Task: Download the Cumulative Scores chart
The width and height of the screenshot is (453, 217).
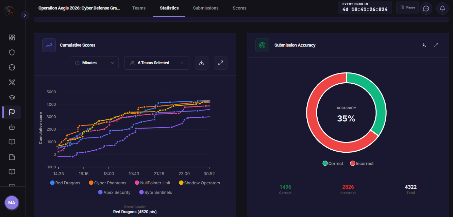Action: (x=202, y=63)
